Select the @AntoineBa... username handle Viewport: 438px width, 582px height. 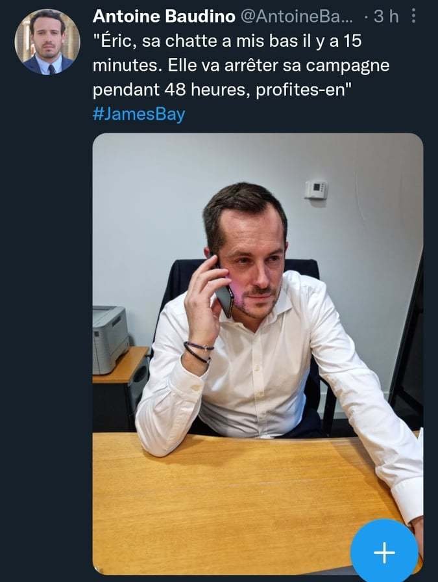click(297, 16)
